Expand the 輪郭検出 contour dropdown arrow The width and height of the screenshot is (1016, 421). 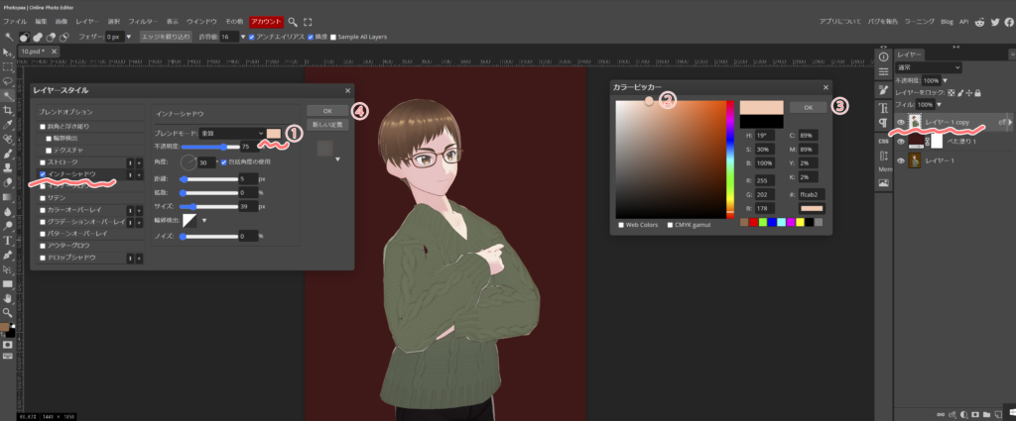click(204, 220)
